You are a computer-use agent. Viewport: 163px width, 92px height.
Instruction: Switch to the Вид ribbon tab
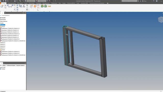(x=60, y=3)
